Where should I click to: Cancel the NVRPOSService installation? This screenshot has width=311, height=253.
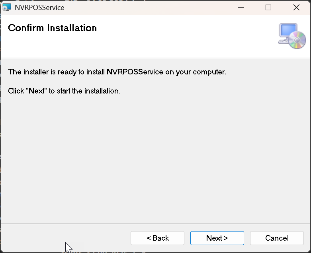[277, 238]
